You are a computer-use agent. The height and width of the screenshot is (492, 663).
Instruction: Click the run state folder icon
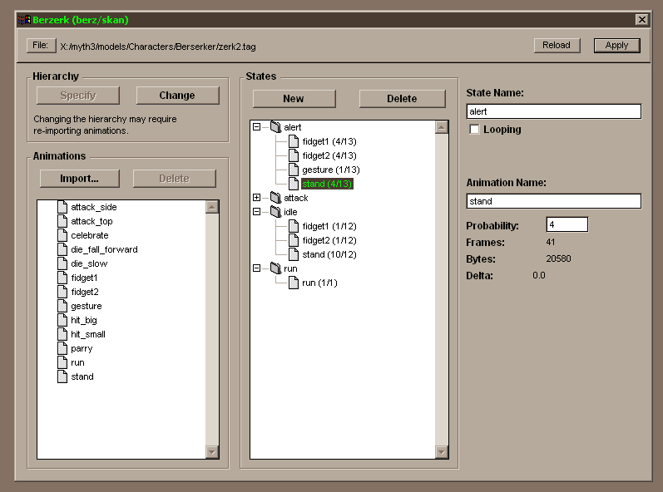pyautogui.click(x=275, y=268)
